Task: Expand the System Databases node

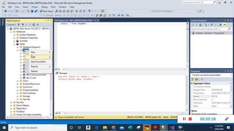Action: pyautogui.click(x=14, y=35)
